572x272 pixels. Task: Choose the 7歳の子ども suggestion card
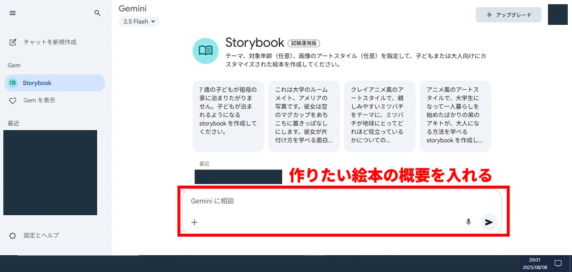[228, 116]
